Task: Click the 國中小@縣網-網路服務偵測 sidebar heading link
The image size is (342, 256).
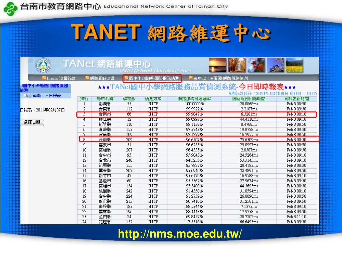Action: click(x=44, y=88)
